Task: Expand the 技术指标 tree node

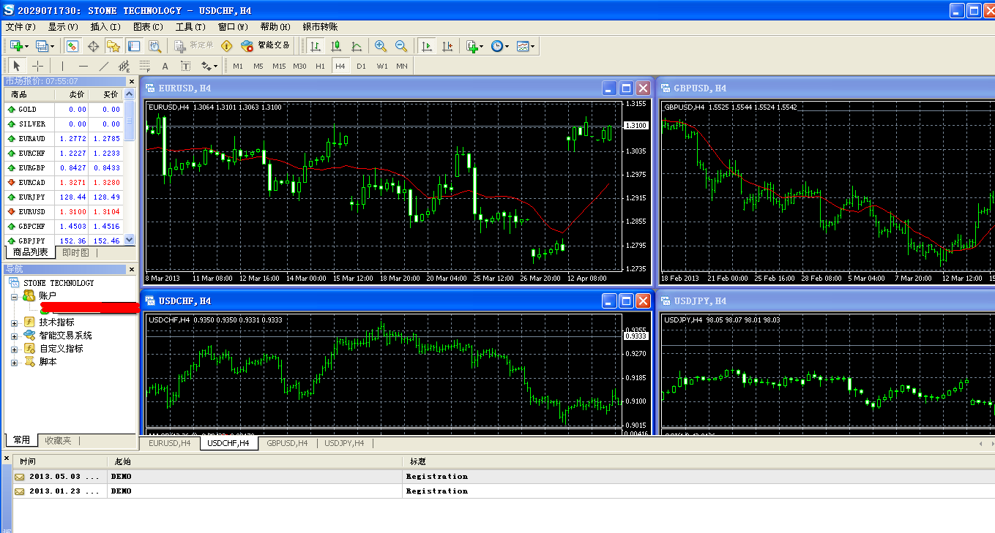Action: [14, 322]
